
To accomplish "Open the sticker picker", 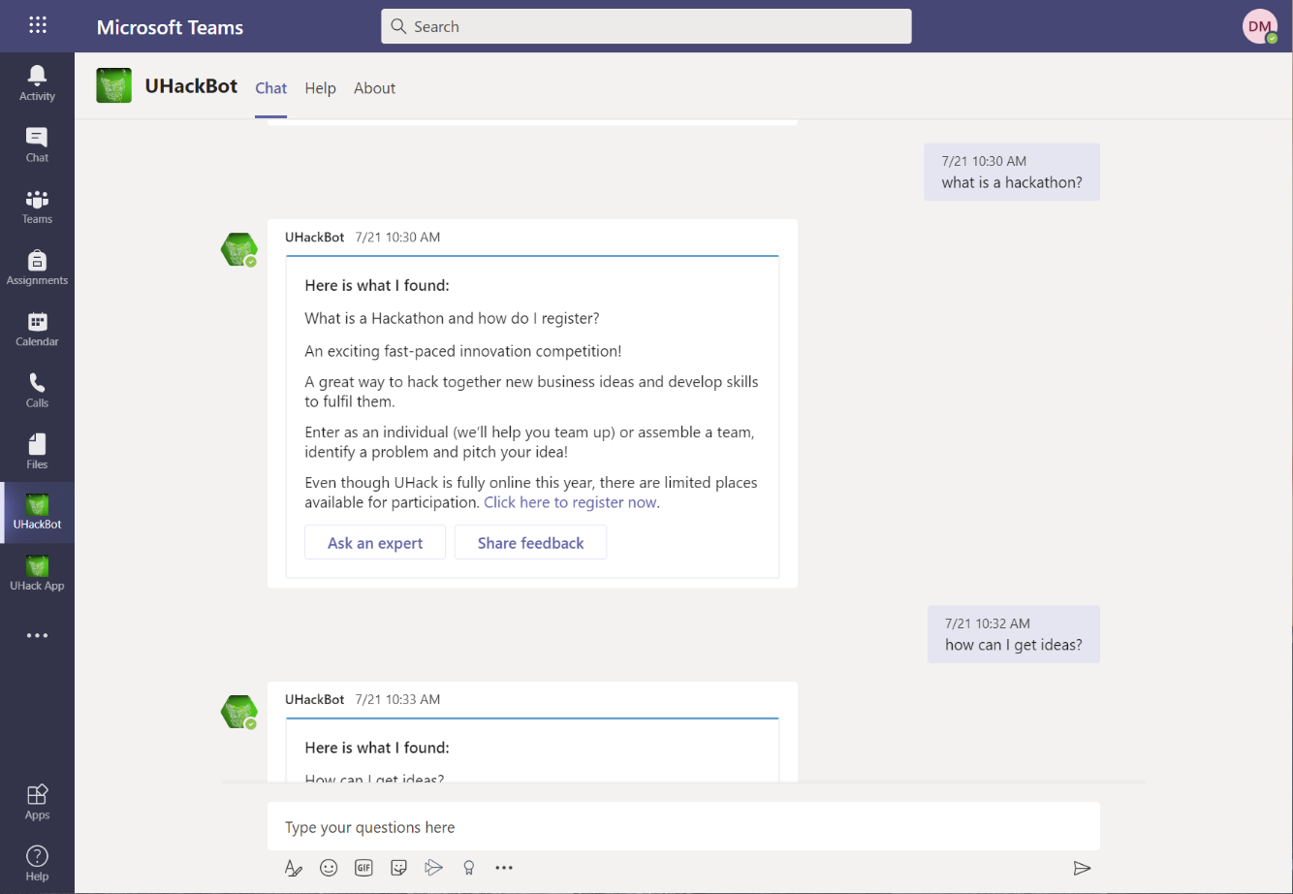I will tap(398, 868).
